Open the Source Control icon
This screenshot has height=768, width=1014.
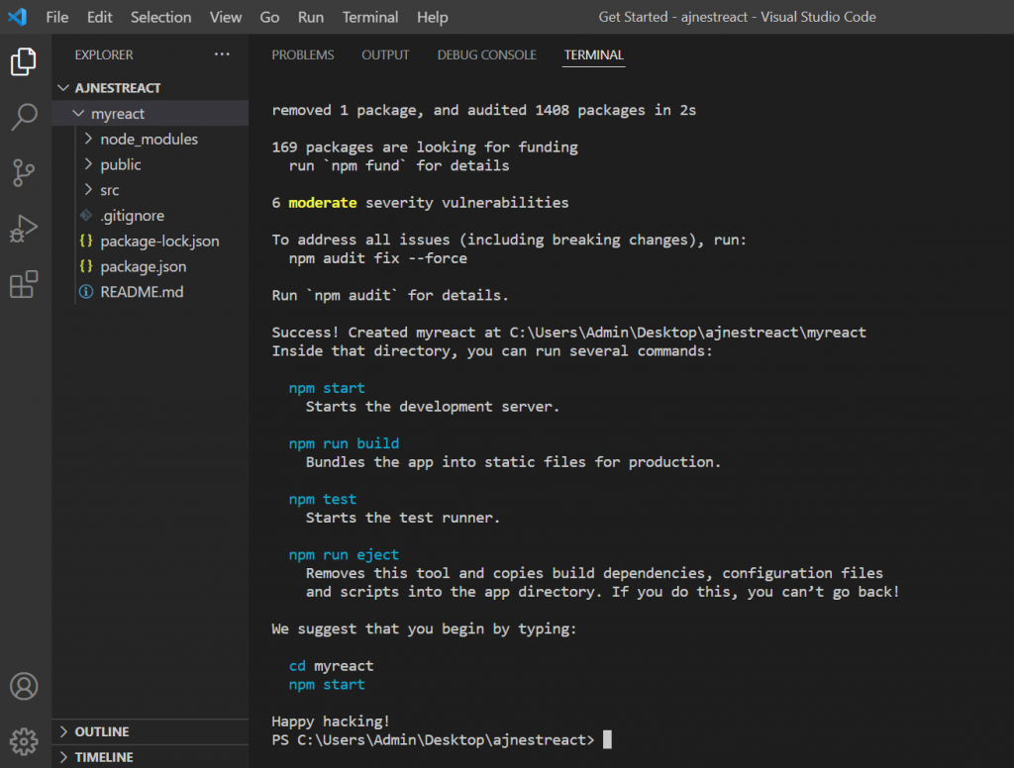(24, 172)
